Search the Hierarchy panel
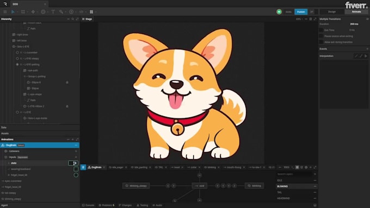The image size is (370, 208). coord(73,19)
